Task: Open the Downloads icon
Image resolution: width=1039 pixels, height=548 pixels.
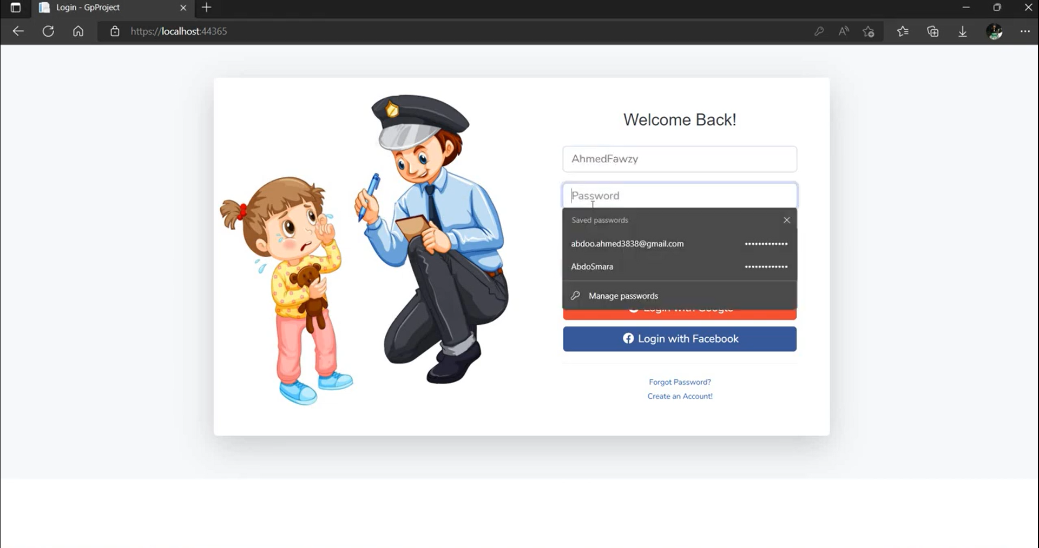Action: pos(963,31)
